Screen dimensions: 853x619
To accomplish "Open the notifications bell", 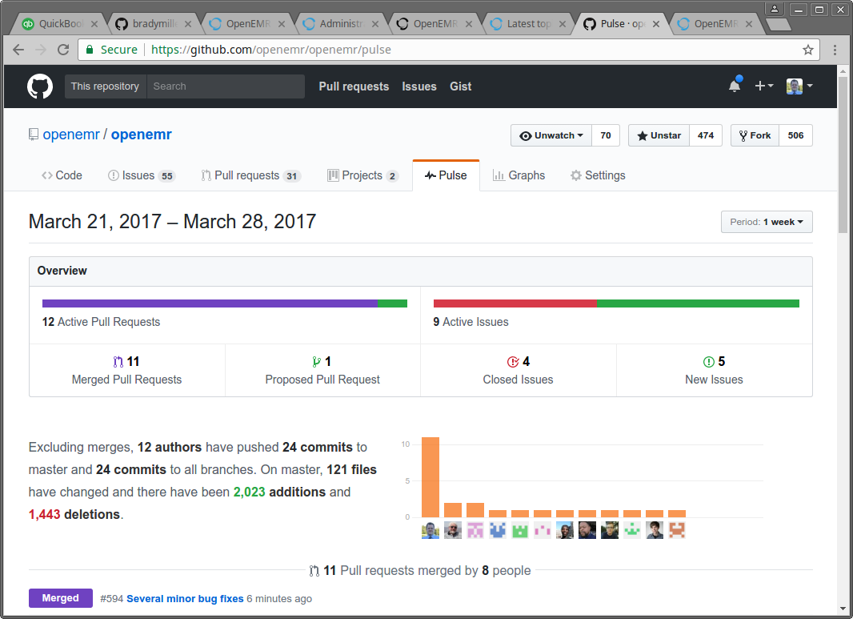I will (x=735, y=86).
